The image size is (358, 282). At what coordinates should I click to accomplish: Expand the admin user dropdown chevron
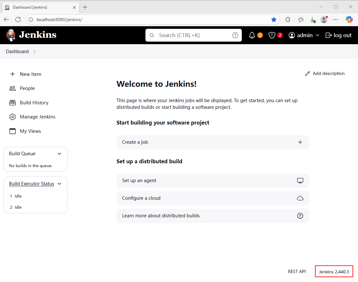coord(317,35)
